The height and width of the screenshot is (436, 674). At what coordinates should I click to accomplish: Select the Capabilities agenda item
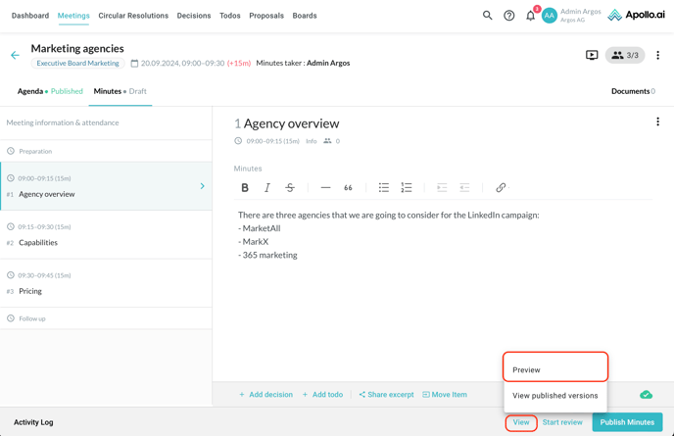coord(38,242)
